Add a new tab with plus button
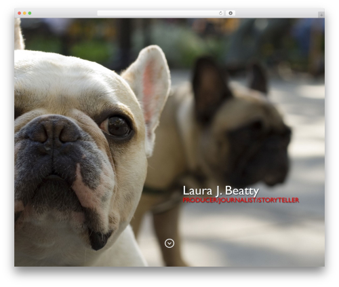Viewport: 339px width, 287px height. [321, 15]
